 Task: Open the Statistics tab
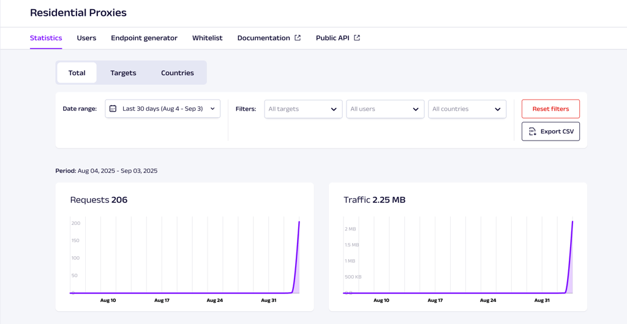click(x=46, y=38)
